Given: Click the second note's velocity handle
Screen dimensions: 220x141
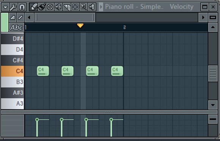Looking at the screenshot, I should 61,119.
